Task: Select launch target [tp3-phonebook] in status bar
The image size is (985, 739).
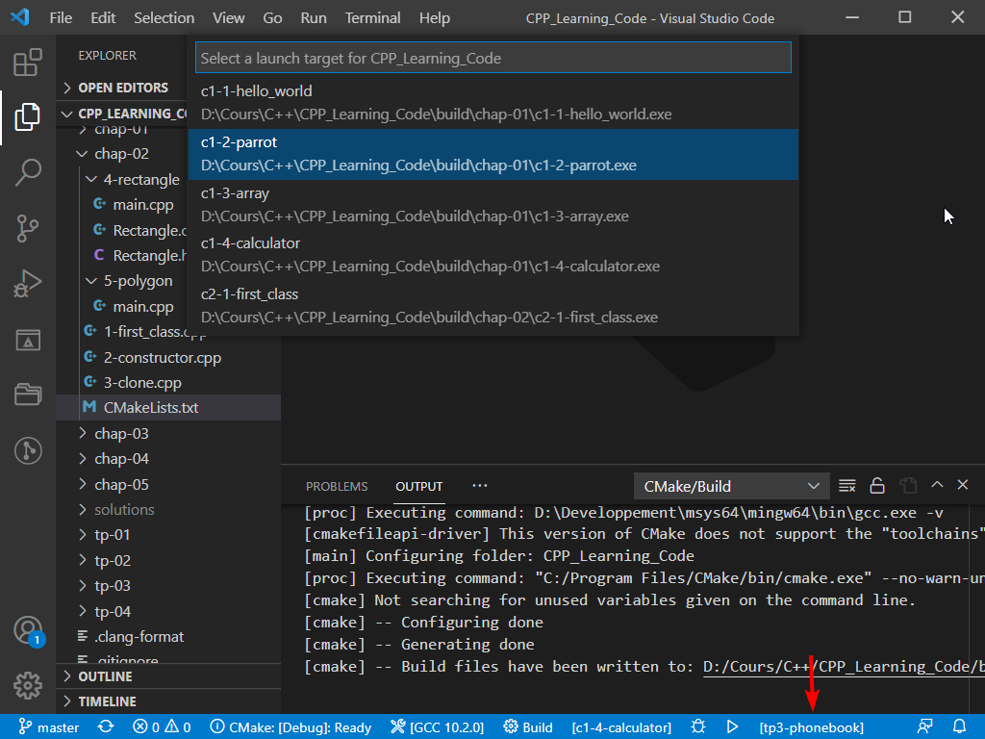Action: [812, 727]
